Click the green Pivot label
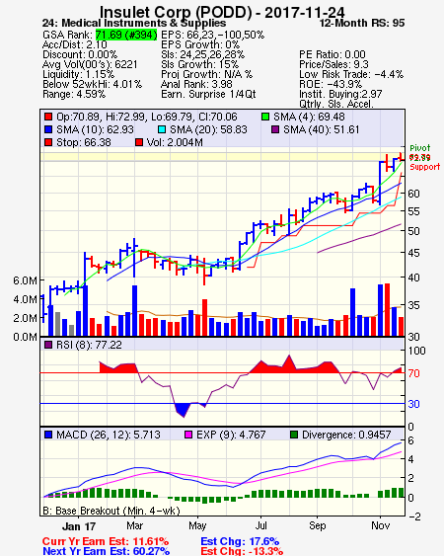The image size is (444, 556). 420,148
